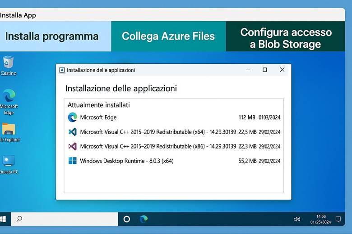Open Cortana circle in taskbar
The width and height of the screenshot is (352, 234).
tap(127, 219)
